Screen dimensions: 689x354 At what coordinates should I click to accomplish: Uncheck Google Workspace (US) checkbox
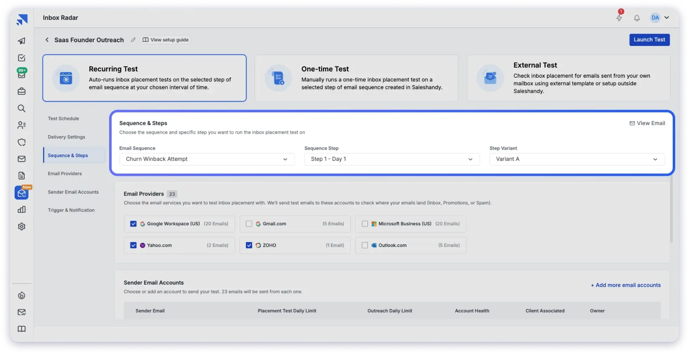pos(133,224)
